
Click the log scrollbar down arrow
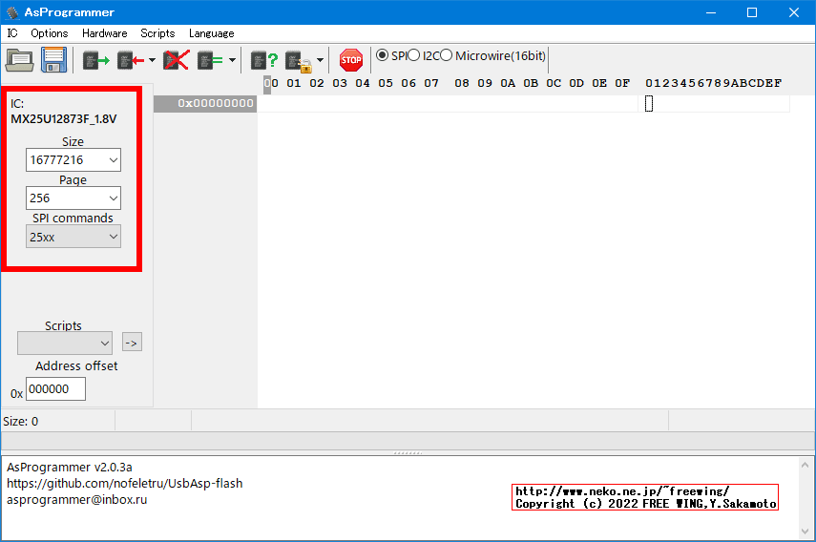805,532
